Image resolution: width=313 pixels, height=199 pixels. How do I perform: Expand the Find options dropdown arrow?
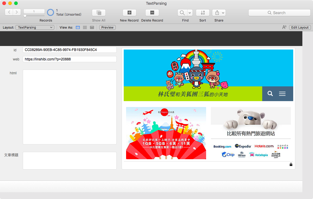[x=190, y=13]
